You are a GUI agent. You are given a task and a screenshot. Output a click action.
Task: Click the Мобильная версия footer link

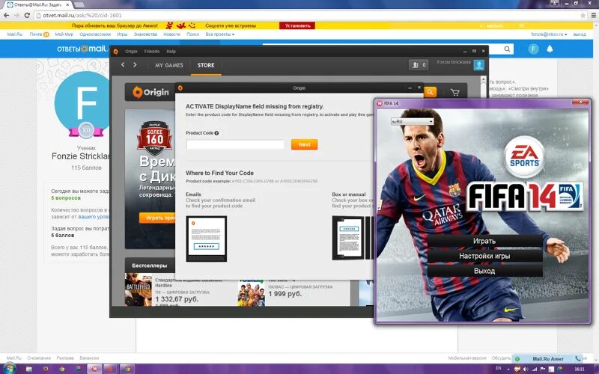click(x=466, y=358)
